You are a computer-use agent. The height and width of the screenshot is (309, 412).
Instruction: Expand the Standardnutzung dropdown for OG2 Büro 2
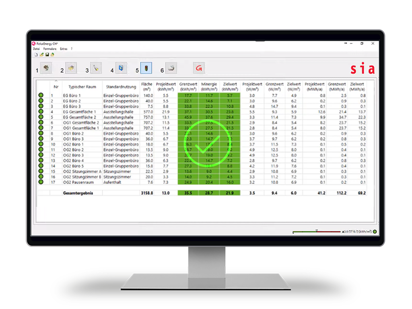coord(121,150)
